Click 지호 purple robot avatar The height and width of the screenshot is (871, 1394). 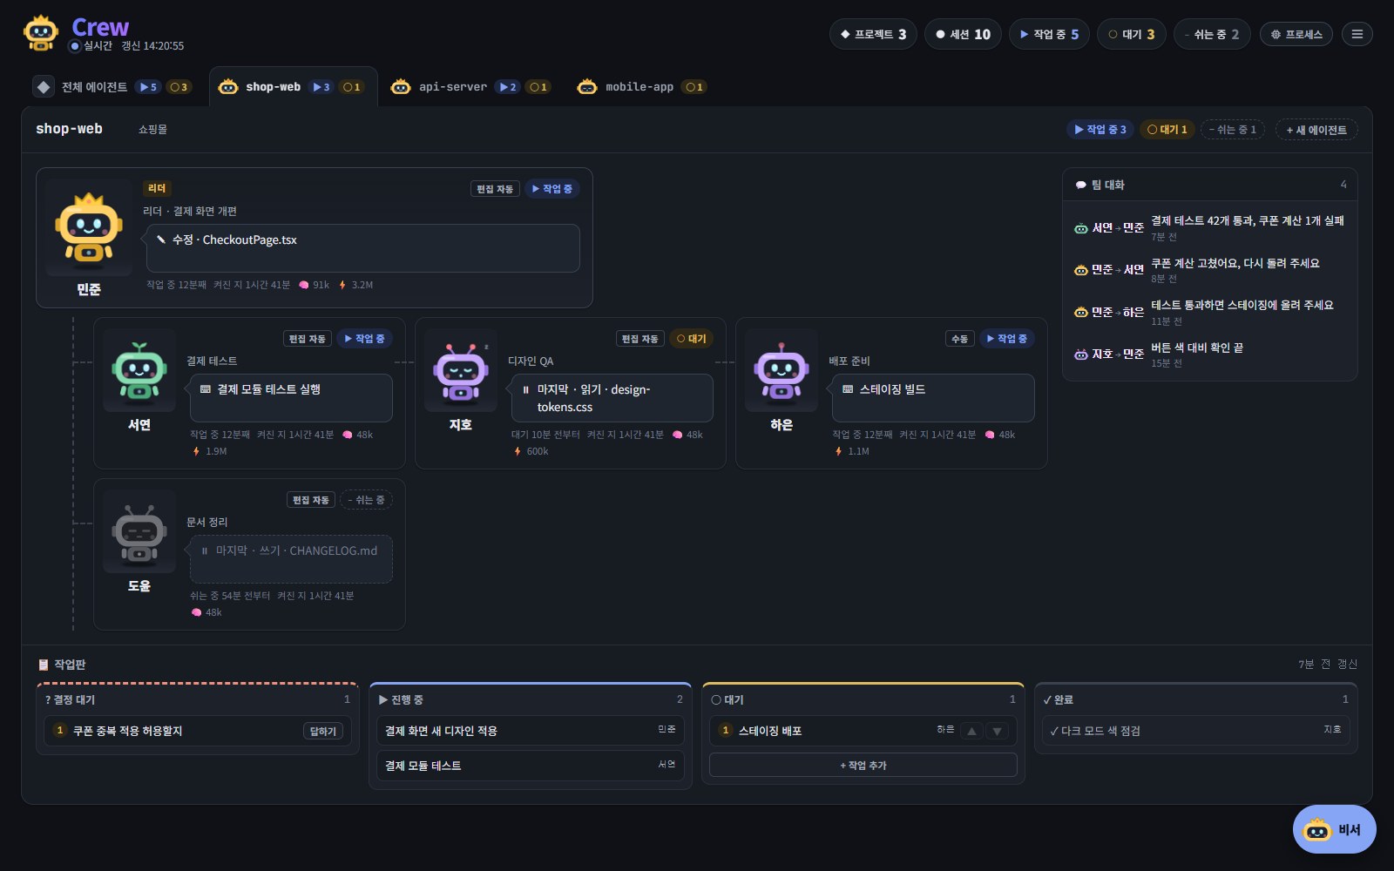click(x=460, y=371)
